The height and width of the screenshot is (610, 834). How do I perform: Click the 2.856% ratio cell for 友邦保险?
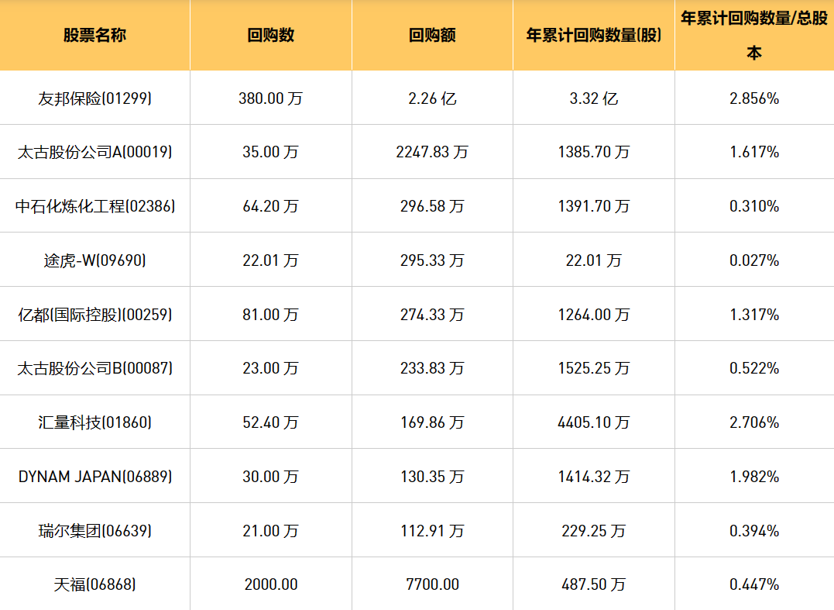(x=754, y=98)
